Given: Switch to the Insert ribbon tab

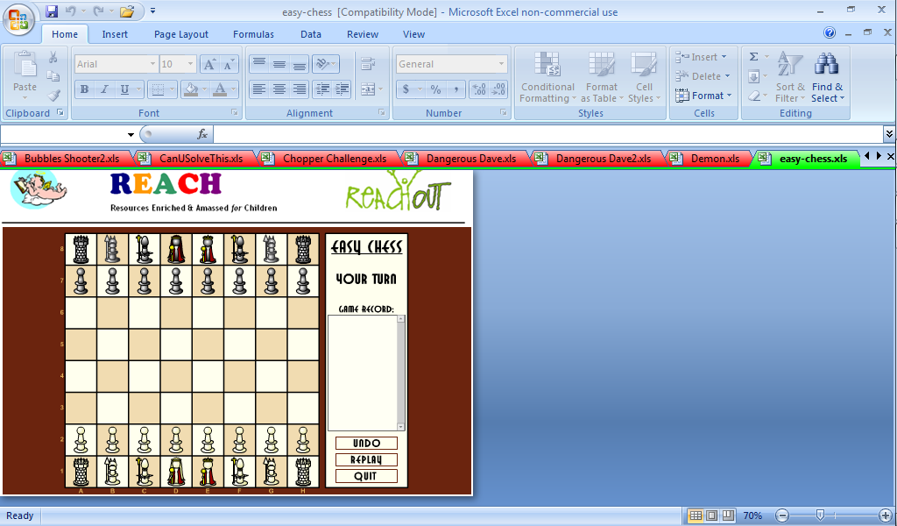Looking at the screenshot, I should pos(115,34).
